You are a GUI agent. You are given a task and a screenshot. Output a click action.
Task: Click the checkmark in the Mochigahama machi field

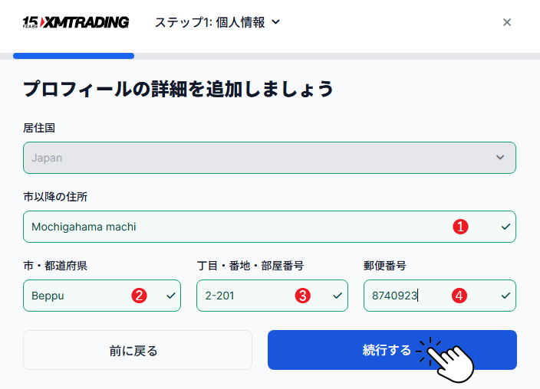[x=505, y=227]
